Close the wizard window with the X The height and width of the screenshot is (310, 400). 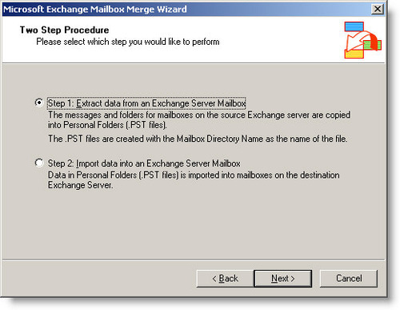pos(378,10)
